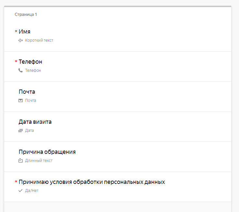Screen dimensions: 239x212
Task: Click the phone handset icon
Action: 21,70
